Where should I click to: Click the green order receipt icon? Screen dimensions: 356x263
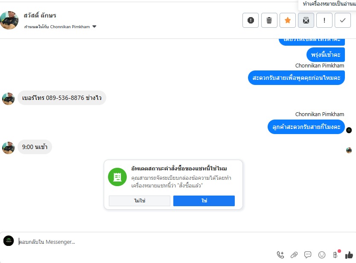pyautogui.click(x=117, y=177)
